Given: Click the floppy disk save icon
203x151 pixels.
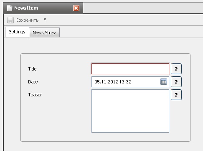Looking at the screenshot, I should [x=10, y=20].
